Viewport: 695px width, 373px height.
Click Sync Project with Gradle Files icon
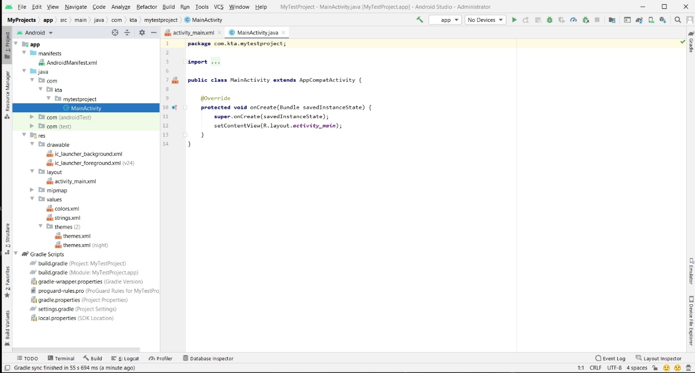click(x=639, y=20)
